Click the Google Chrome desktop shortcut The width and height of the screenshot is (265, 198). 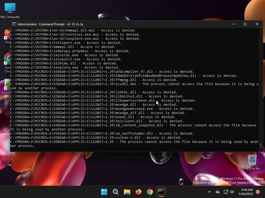click(7, 63)
